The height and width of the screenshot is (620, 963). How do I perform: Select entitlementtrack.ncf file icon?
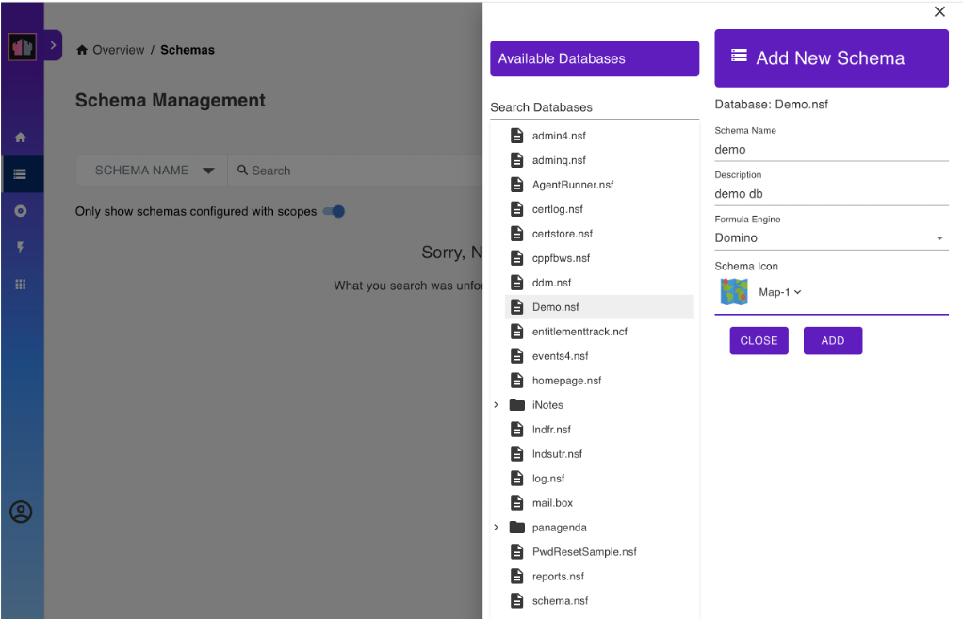point(517,332)
